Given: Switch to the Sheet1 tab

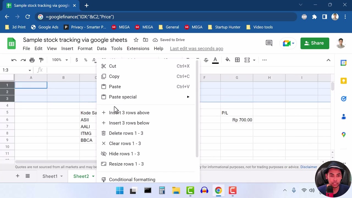Looking at the screenshot, I should click(x=50, y=176).
